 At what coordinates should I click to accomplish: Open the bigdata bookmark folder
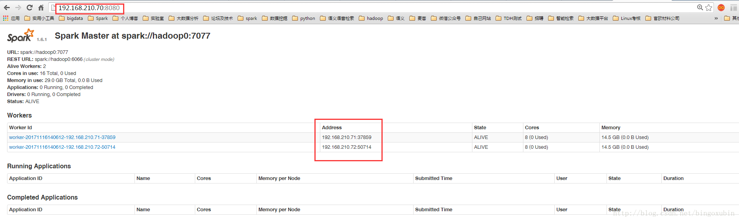(71, 18)
